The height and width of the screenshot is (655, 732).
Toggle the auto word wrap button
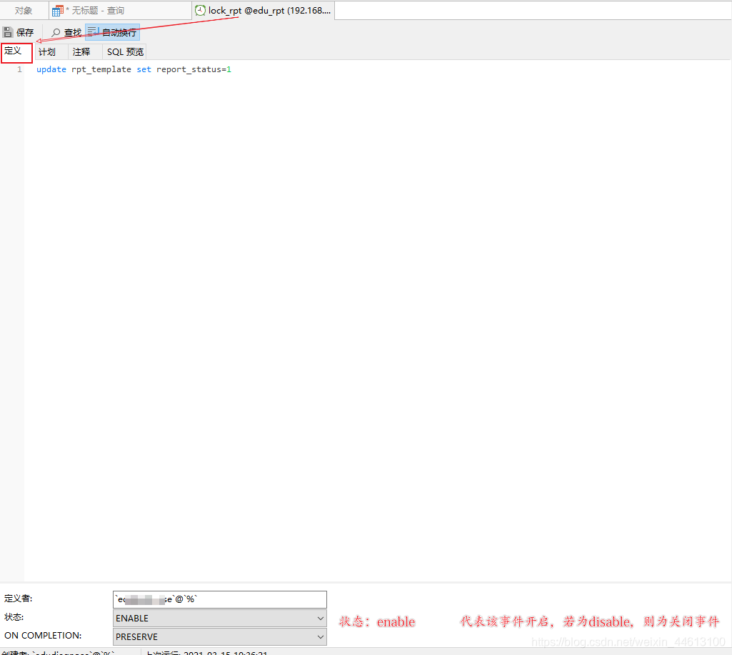113,32
